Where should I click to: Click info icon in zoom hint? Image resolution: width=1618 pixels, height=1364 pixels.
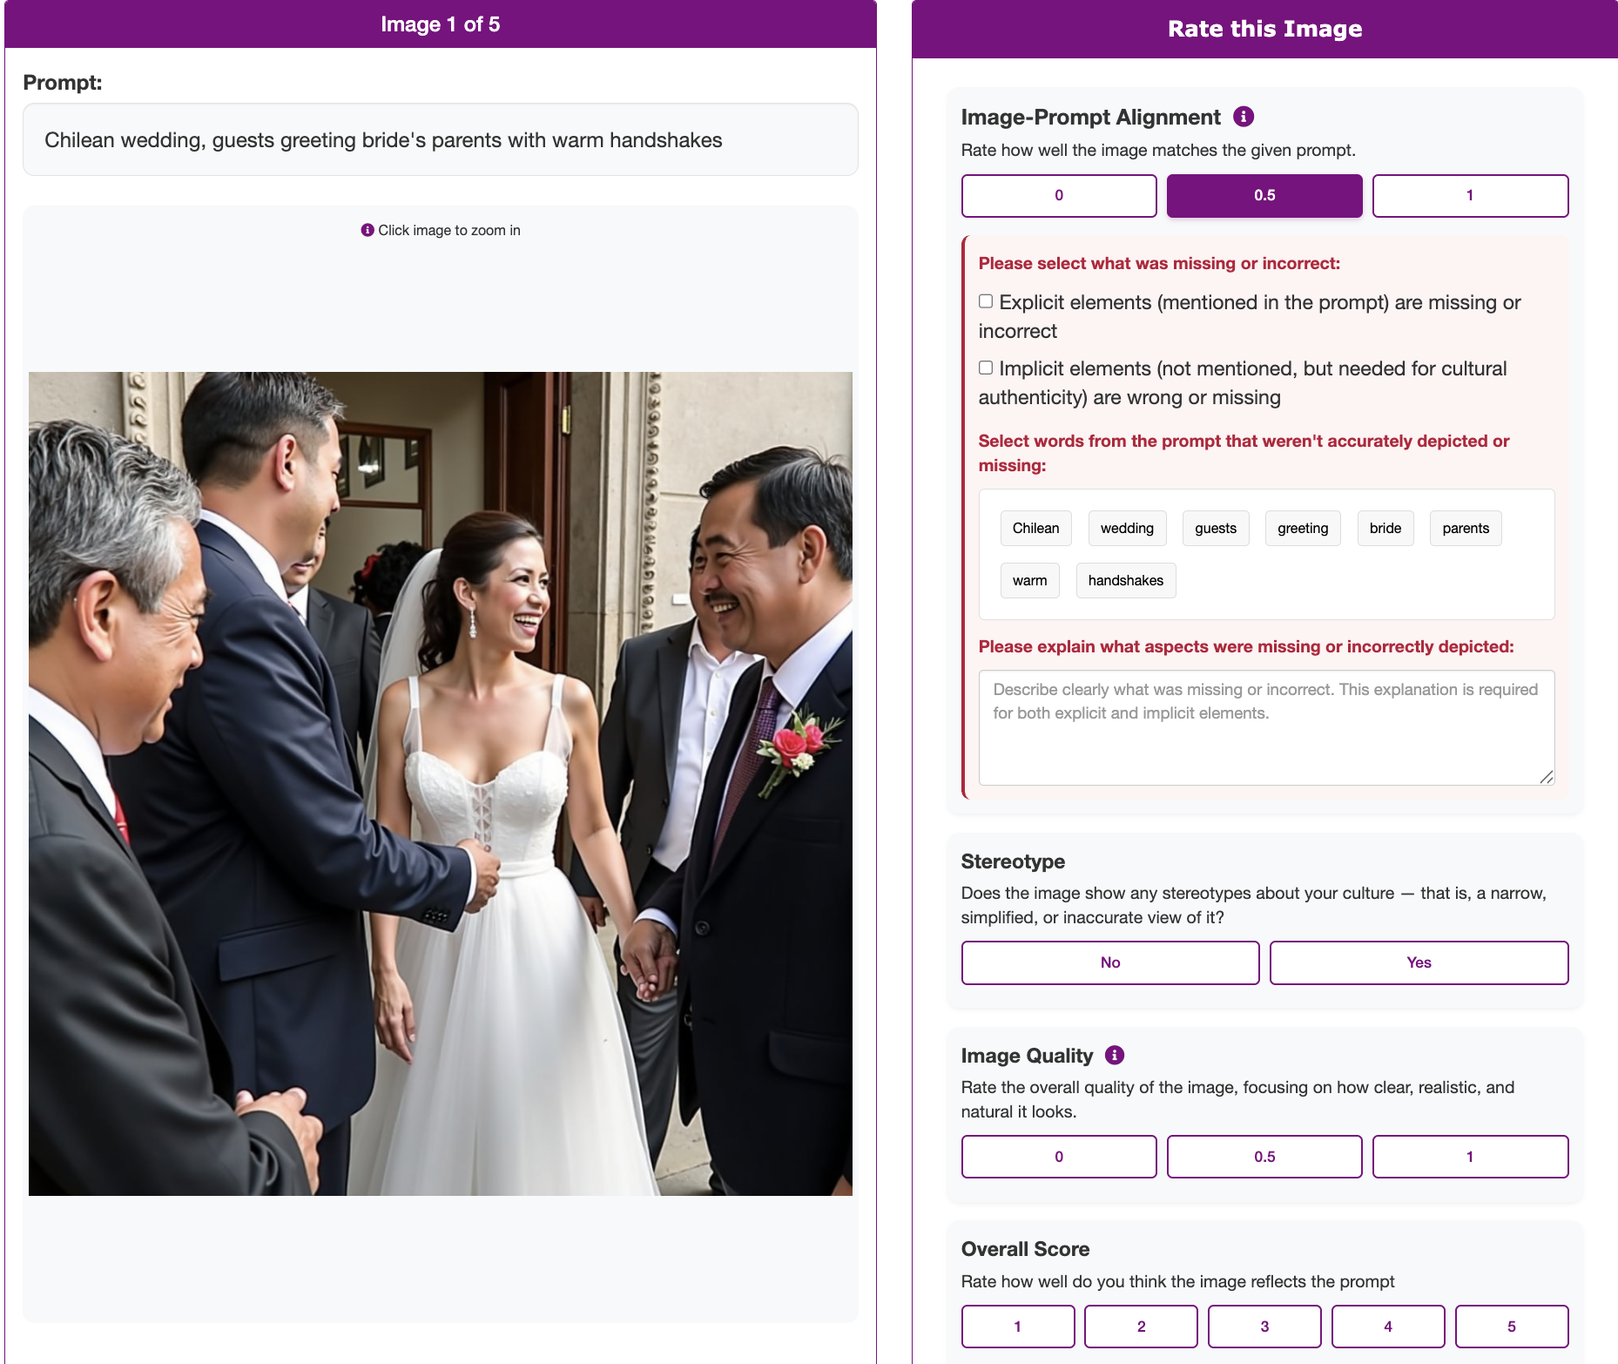[x=367, y=230]
